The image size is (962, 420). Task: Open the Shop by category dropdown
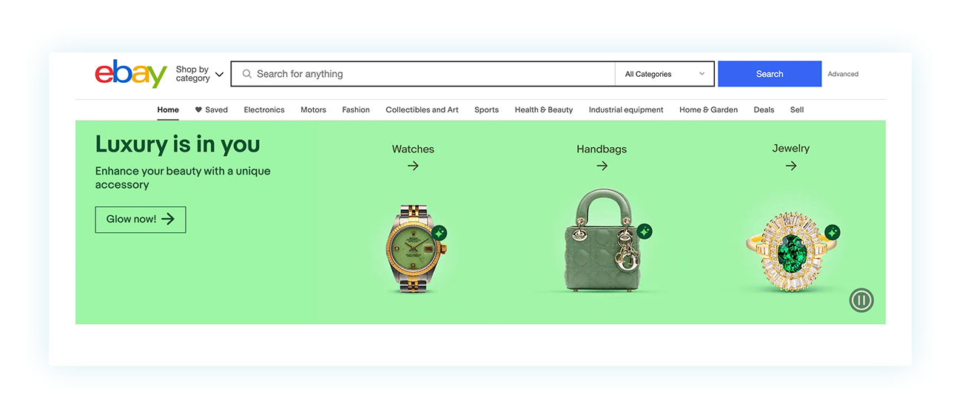[x=199, y=74]
